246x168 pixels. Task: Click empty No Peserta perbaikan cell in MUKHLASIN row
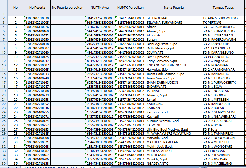[x=68, y=155]
